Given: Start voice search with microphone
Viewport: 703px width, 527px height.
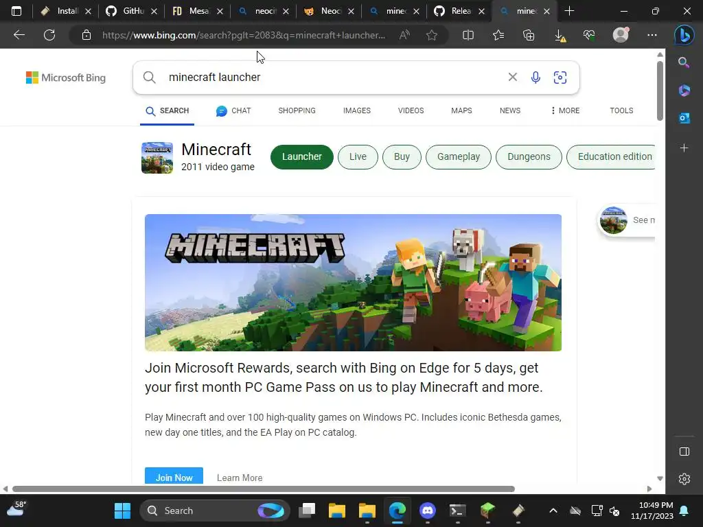Looking at the screenshot, I should (x=535, y=78).
